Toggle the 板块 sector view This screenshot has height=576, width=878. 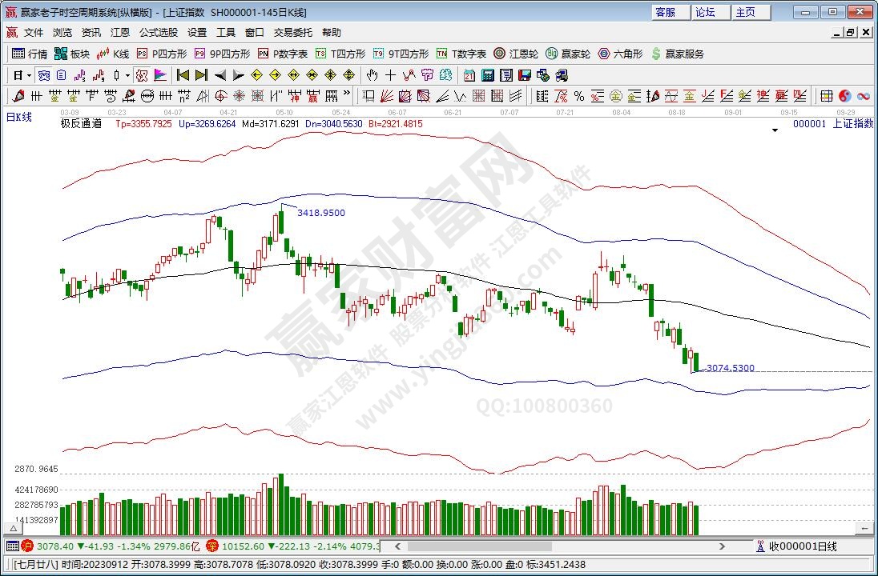click(72, 54)
